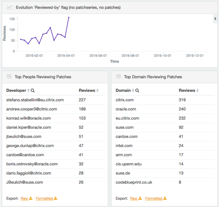Open the Domain column search magnifier
Viewport: 219px width, 207px height.
[x=137, y=91]
